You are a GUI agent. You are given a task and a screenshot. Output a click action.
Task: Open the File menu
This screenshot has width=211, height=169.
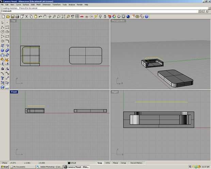[x=2, y=4]
